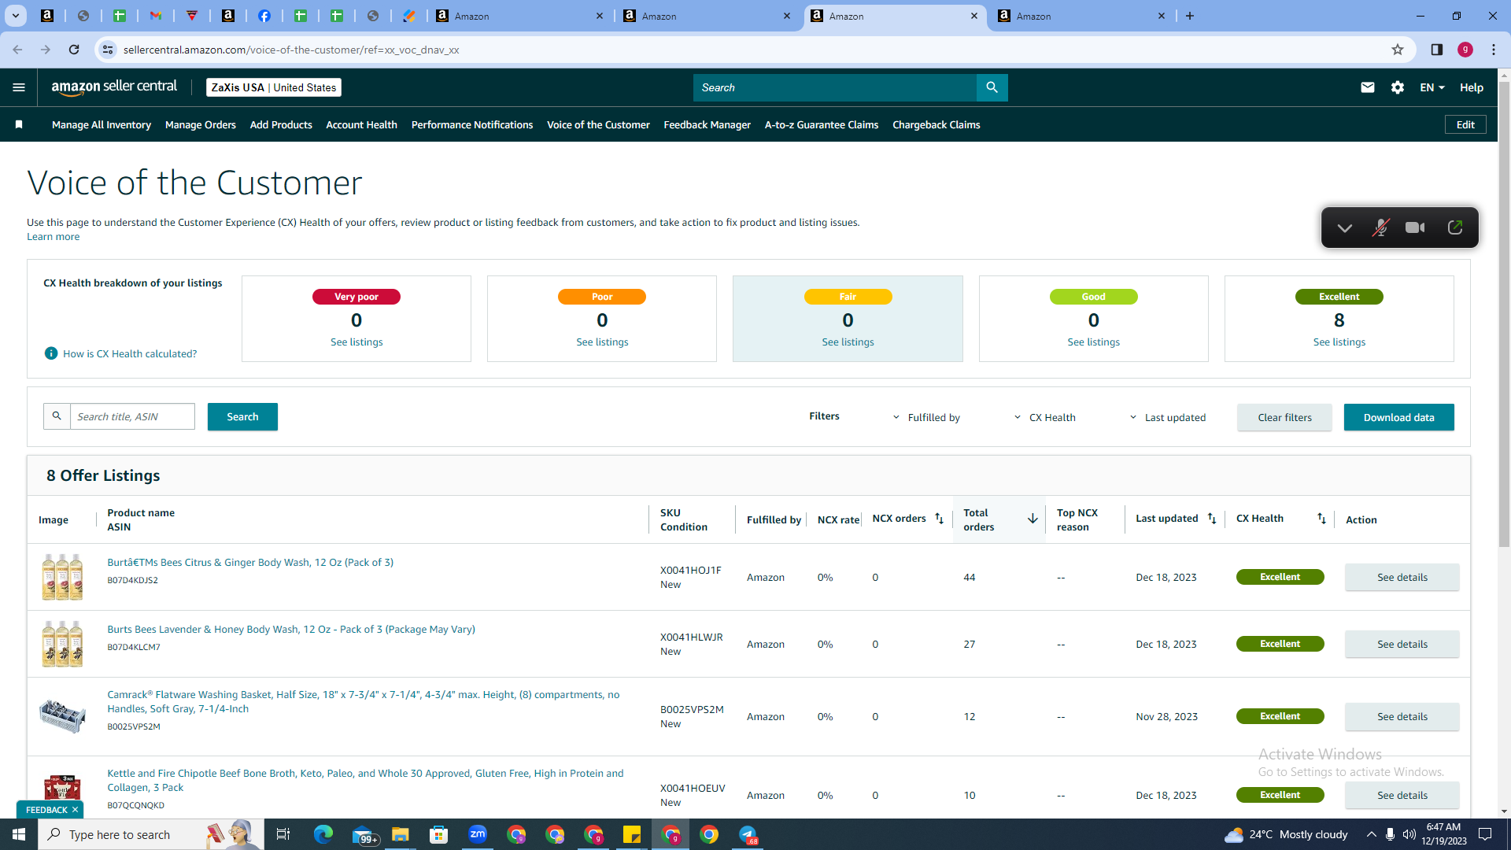Screen dimensions: 1511x850
Task: Open File Explorer from the taskbar
Action: [401, 834]
